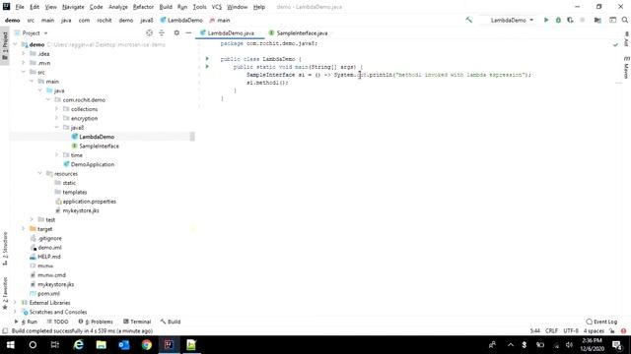Expand the .mvn folder

tap(24, 63)
